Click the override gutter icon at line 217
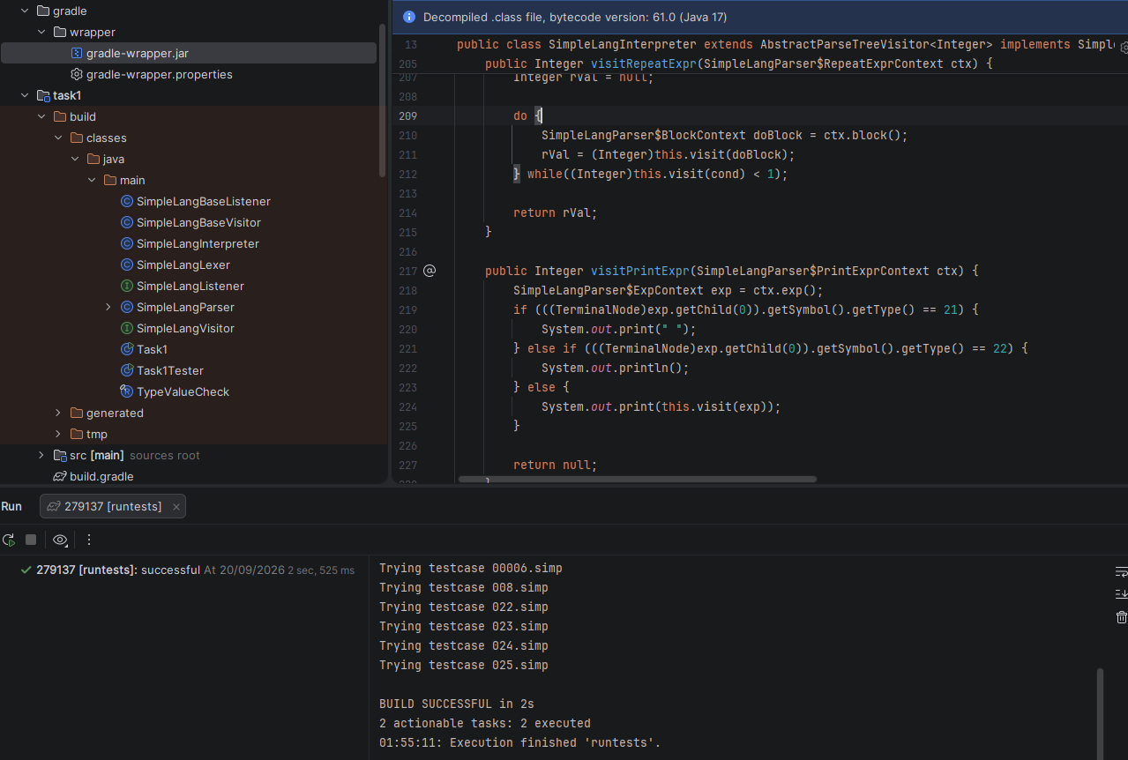1128x760 pixels. coord(430,271)
